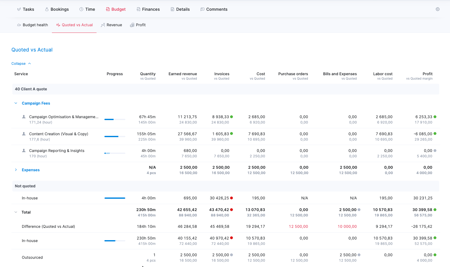Image resolution: width=450 pixels, height=267 pixels.
Task: Click progress bar of Not quoted In-house row
Action: pyautogui.click(x=115, y=198)
